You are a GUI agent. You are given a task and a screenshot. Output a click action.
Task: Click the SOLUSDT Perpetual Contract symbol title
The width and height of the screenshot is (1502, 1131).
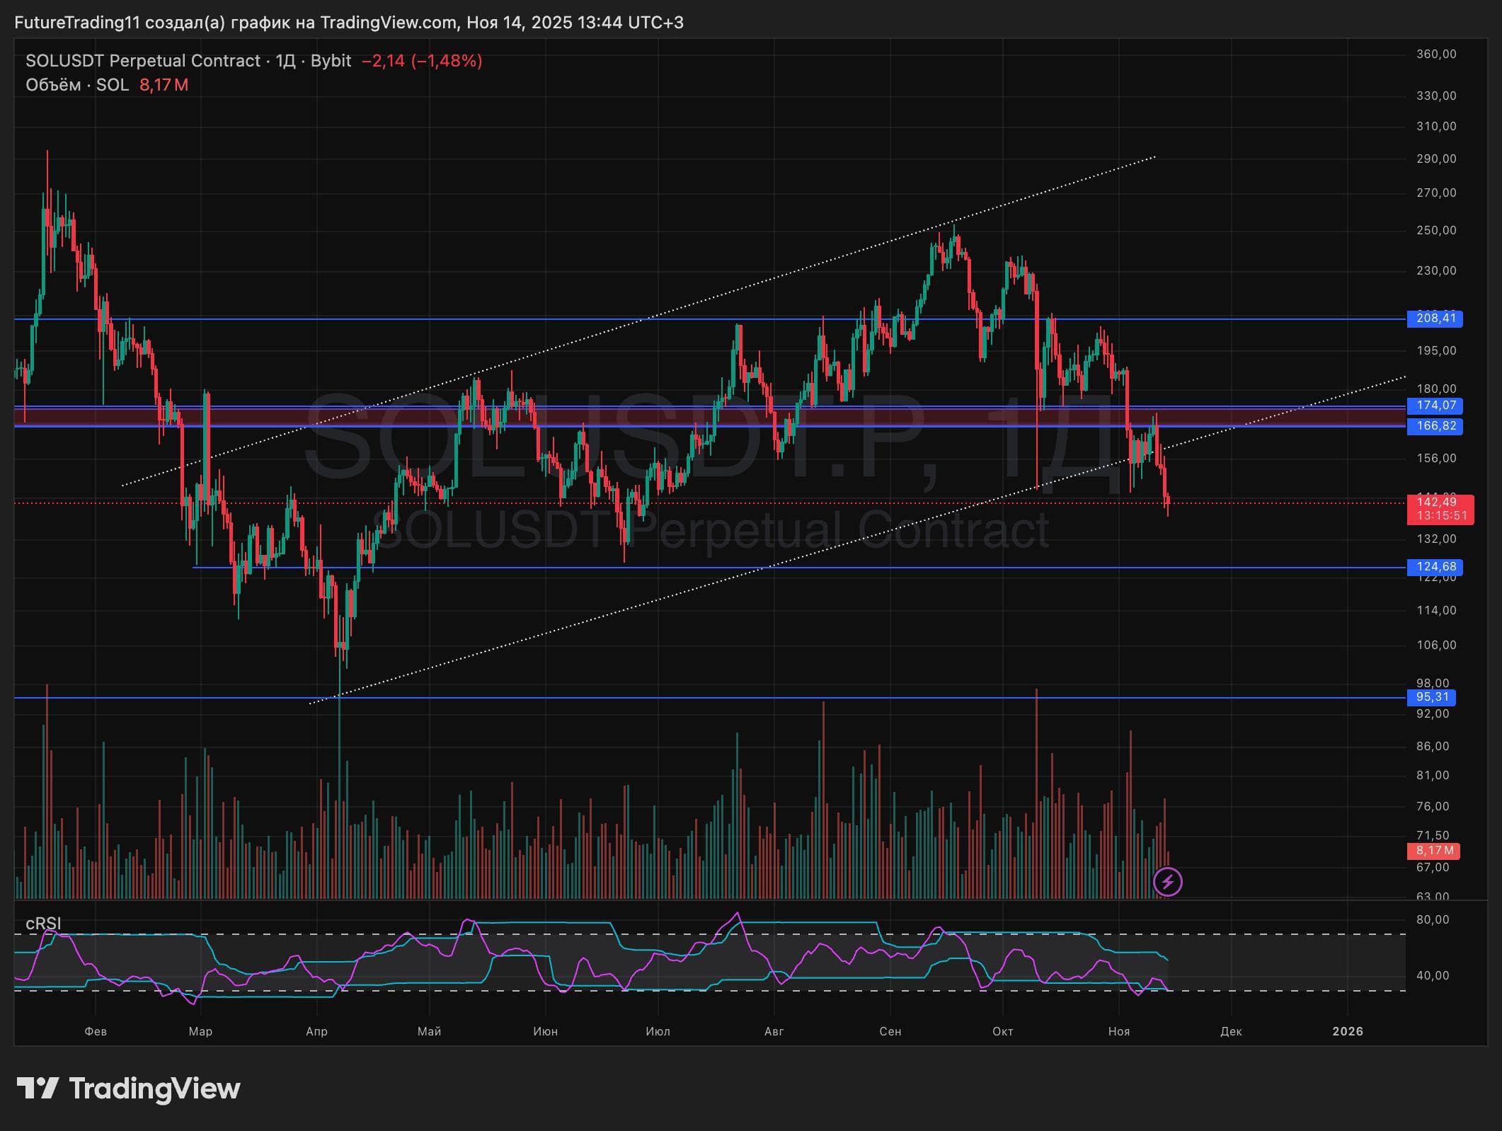click(x=143, y=61)
